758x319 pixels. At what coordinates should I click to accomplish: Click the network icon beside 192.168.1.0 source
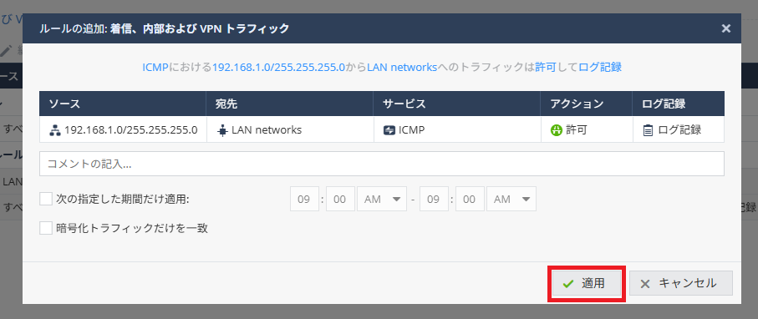pyautogui.click(x=54, y=130)
